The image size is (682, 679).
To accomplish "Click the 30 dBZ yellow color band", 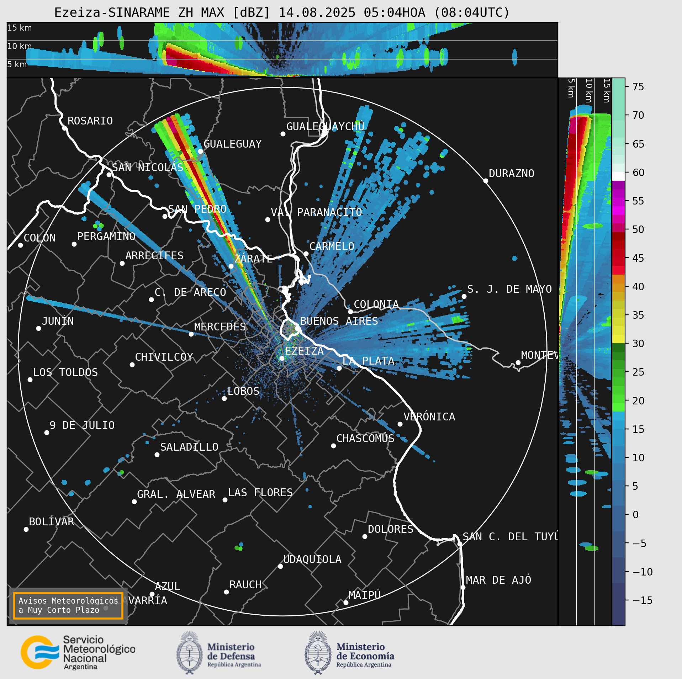I will pos(618,339).
